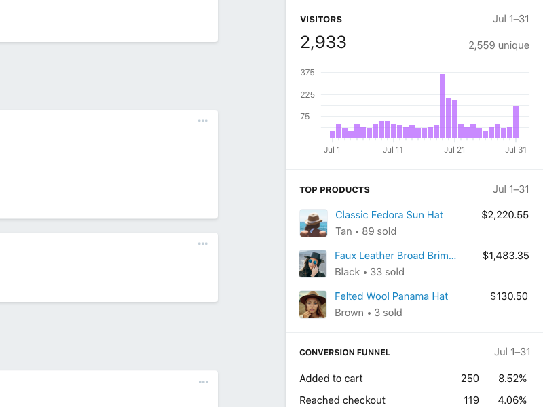Click the Top Products Jul 1–31 date range
Image resolution: width=543 pixels, height=407 pixels.
click(510, 189)
